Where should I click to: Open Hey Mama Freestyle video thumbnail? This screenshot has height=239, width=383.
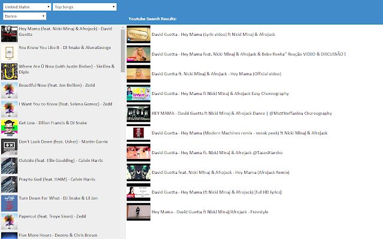pos(138,212)
